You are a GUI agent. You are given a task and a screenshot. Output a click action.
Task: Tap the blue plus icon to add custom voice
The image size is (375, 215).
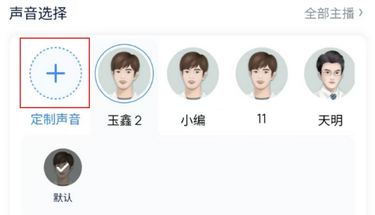click(56, 73)
